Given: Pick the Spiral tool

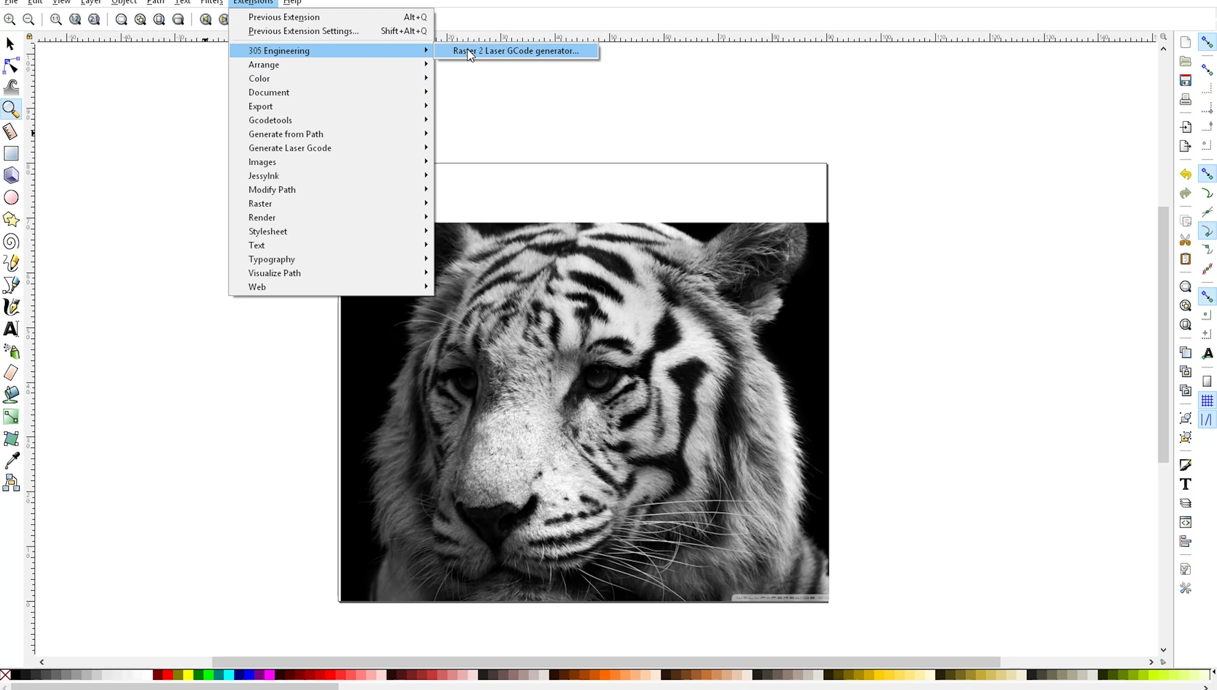Looking at the screenshot, I should coord(11,241).
